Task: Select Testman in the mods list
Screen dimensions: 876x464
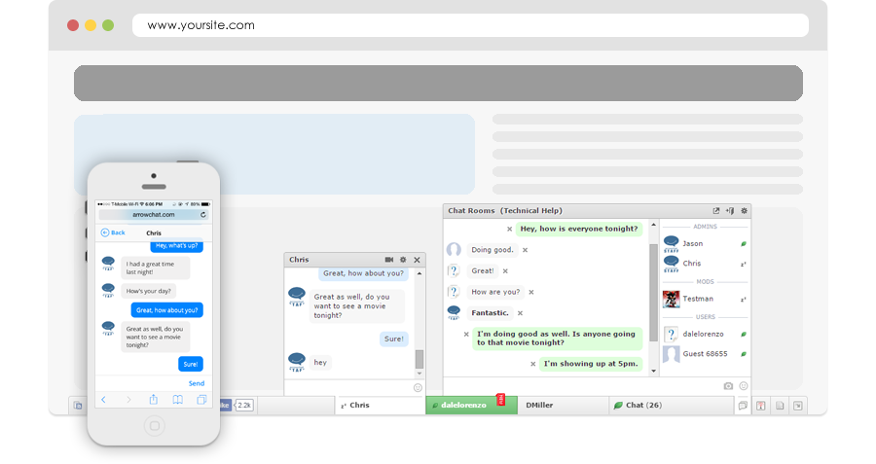Action: click(705, 300)
